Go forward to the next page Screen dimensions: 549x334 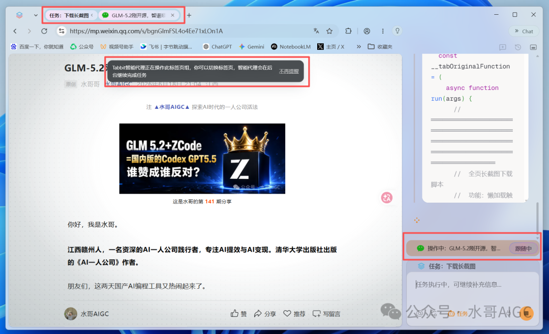tap(29, 31)
